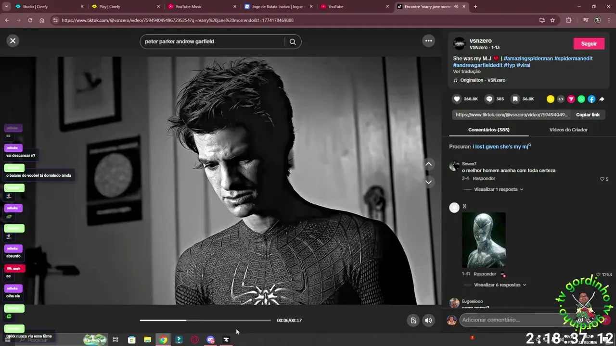Mute the video with speaker icon
The height and width of the screenshot is (346, 616).
click(428, 321)
